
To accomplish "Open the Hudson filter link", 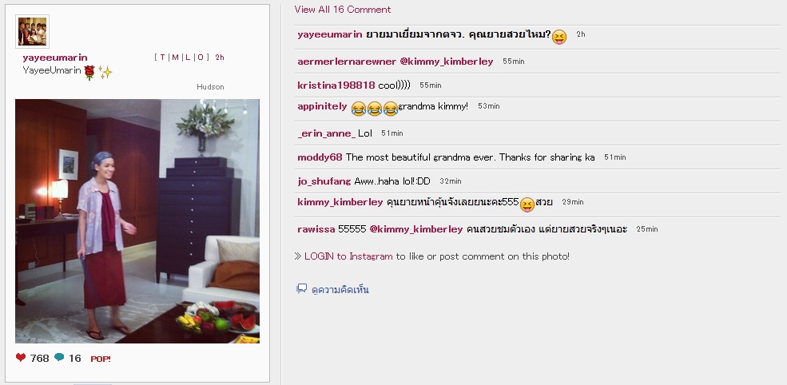I will coord(210,87).
